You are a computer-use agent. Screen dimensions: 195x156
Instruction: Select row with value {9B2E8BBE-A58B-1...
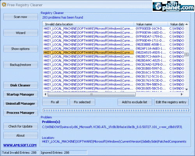pos(114,44)
